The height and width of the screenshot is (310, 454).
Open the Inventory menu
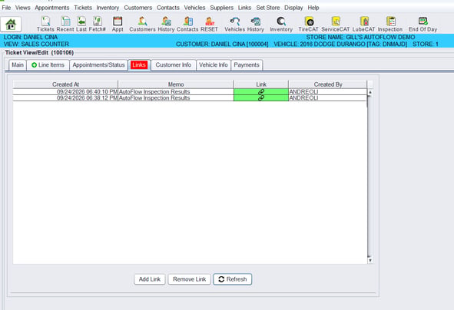[x=108, y=8]
